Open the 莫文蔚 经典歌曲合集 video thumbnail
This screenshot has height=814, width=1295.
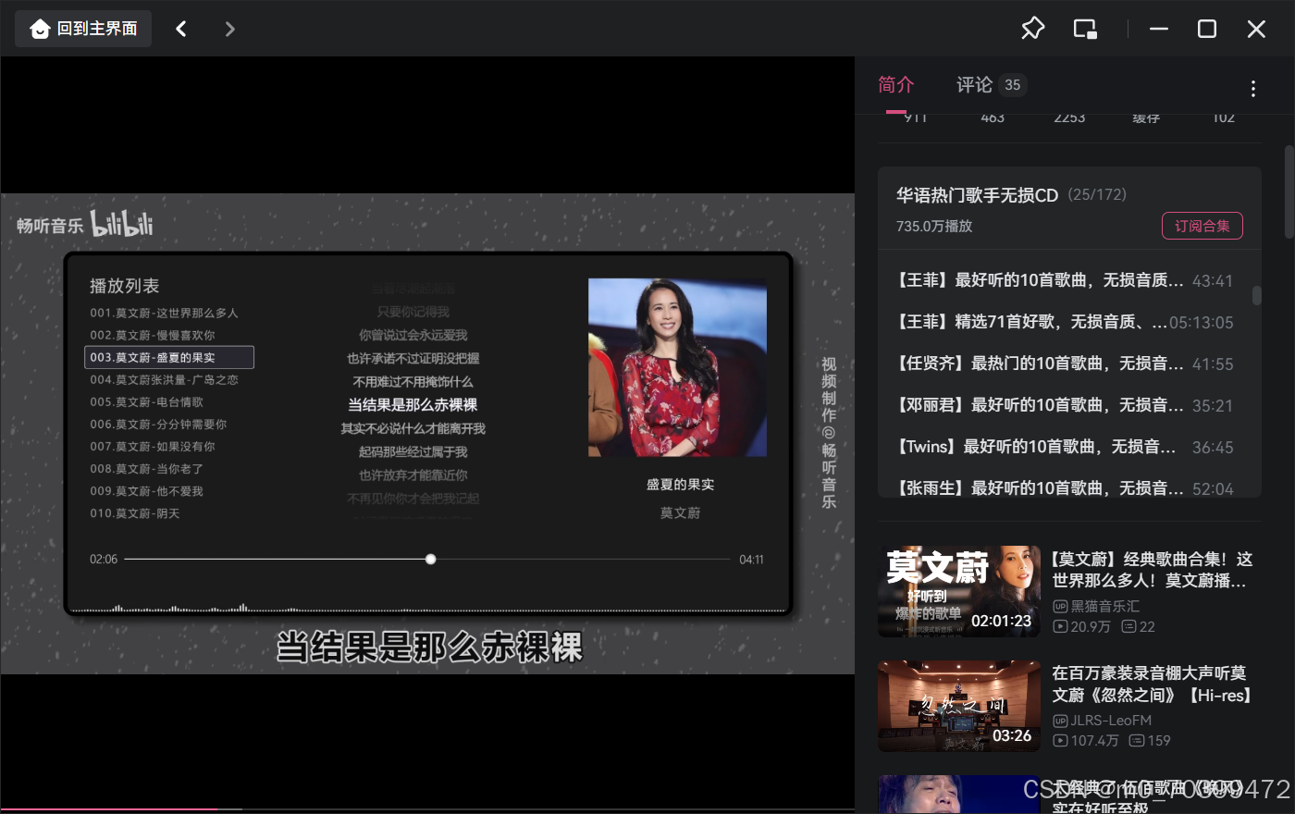click(959, 591)
